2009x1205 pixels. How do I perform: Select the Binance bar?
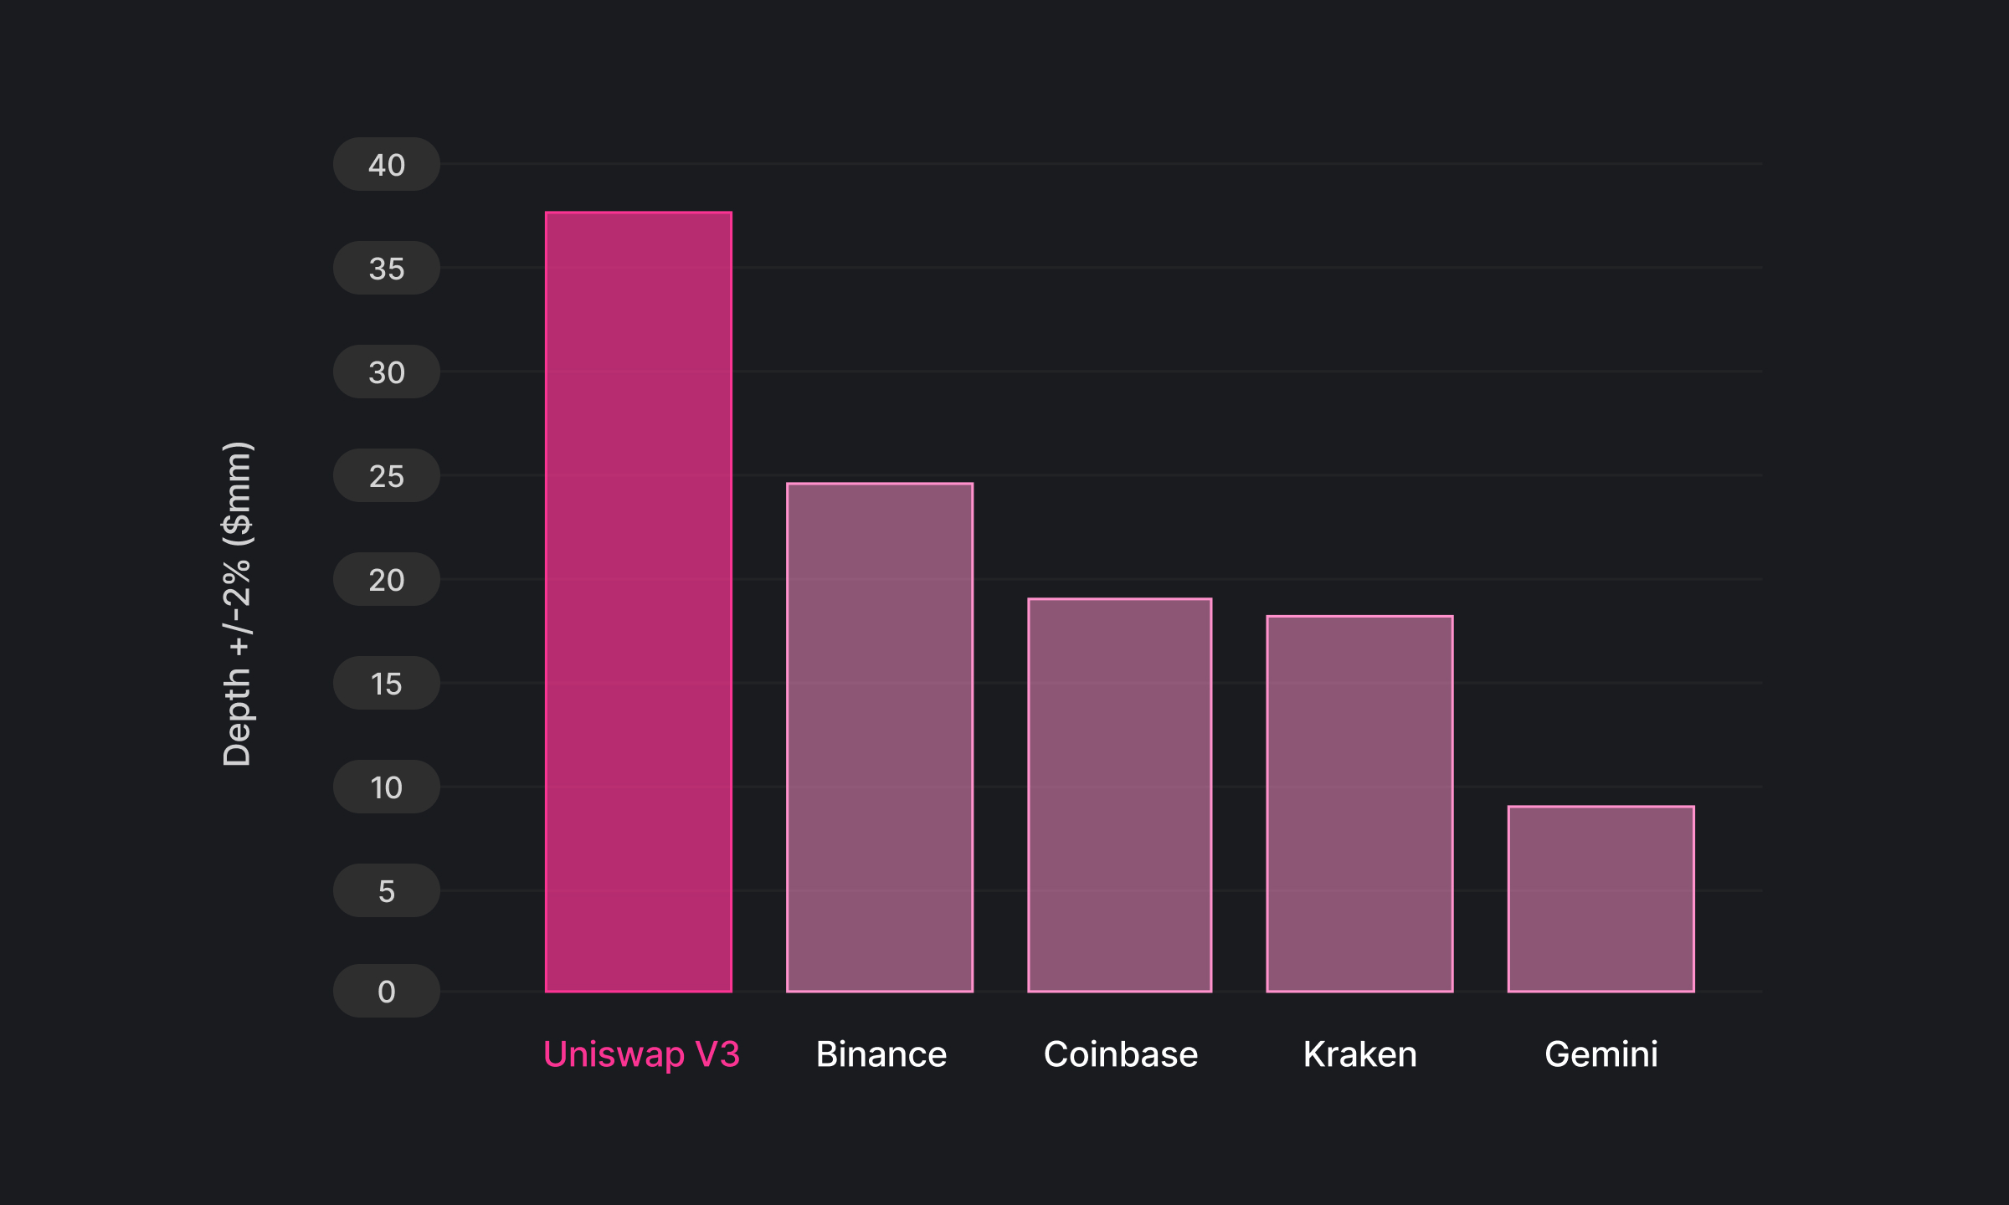click(x=880, y=737)
